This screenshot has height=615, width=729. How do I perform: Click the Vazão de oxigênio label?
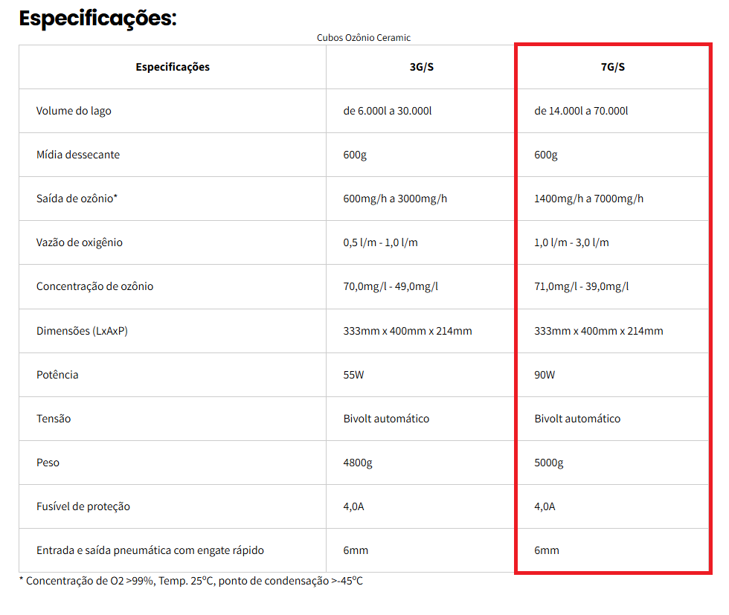(80, 242)
